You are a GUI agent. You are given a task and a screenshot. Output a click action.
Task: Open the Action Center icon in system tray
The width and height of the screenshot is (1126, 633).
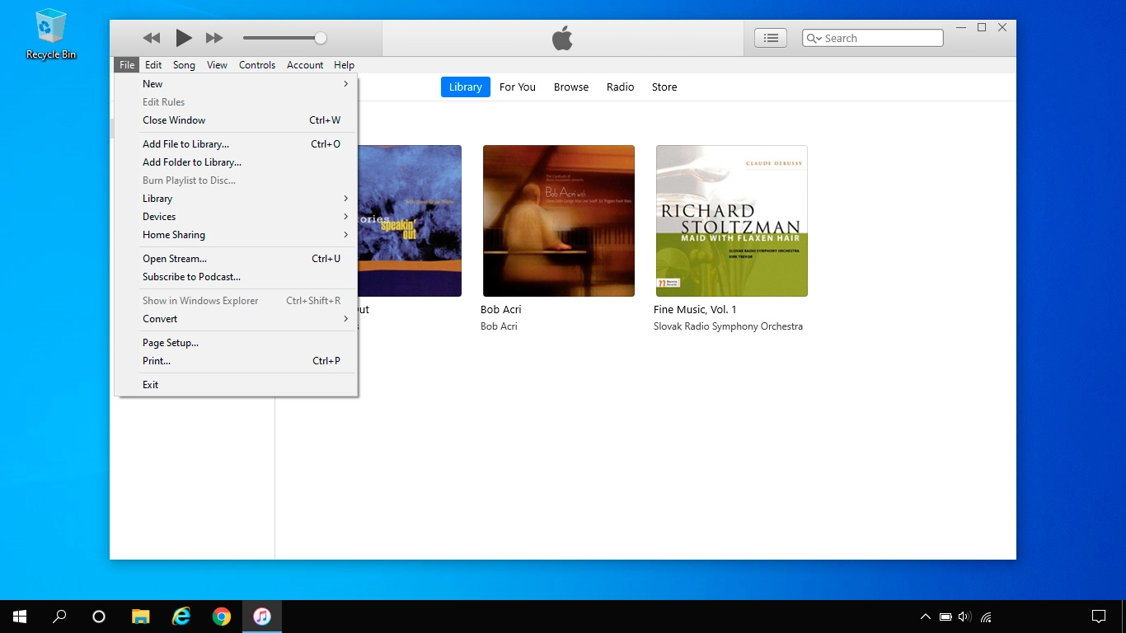click(x=1099, y=616)
